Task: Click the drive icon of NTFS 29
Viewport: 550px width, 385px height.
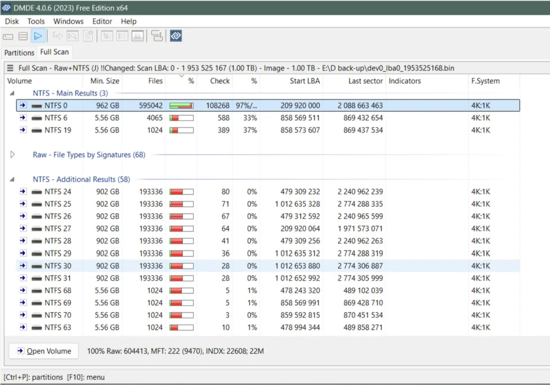Action: 37,253
